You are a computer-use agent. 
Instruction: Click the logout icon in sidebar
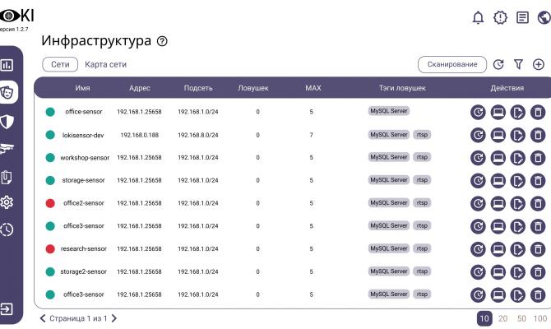point(7,309)
